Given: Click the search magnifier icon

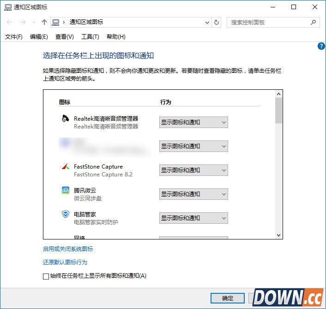Looking at the screenshot, I should (313, 22).
